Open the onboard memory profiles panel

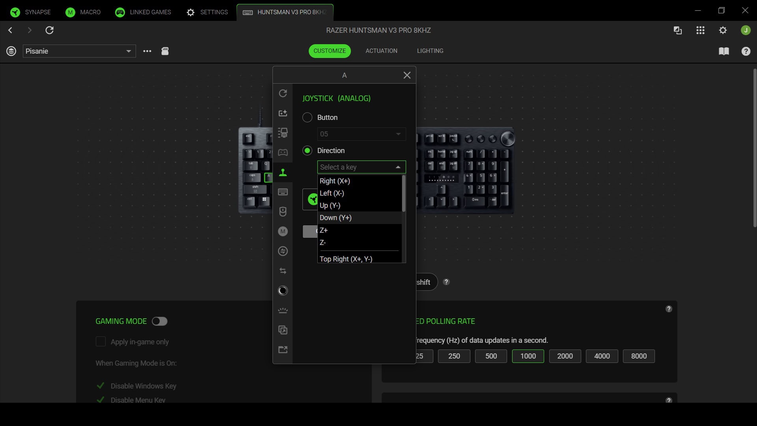coord(165,51)
